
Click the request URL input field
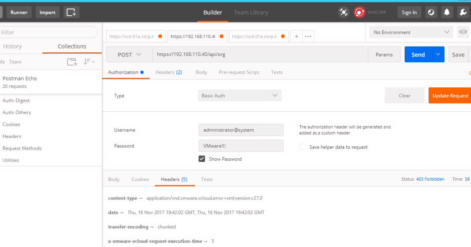coord(247,54)
